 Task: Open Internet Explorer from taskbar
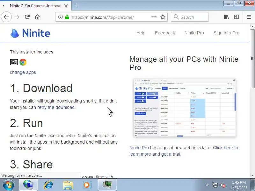coord(48,185)
